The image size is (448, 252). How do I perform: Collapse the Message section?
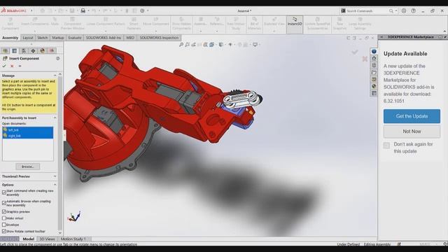pyautogui.click(x=55, y=76)
